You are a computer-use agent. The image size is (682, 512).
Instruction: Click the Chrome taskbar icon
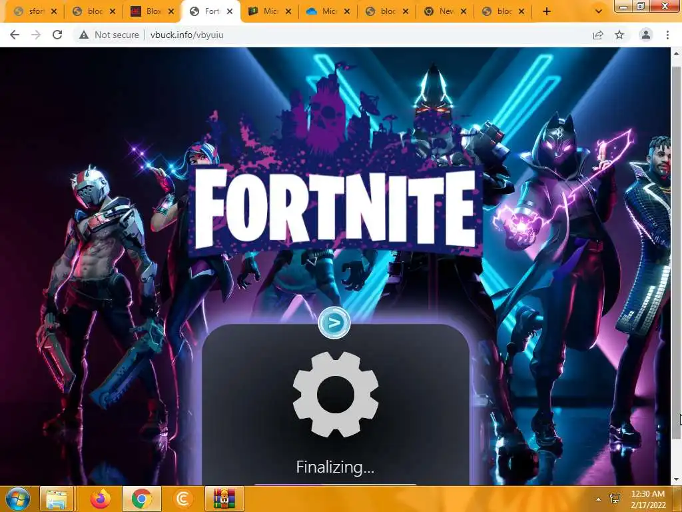(142, 499)
